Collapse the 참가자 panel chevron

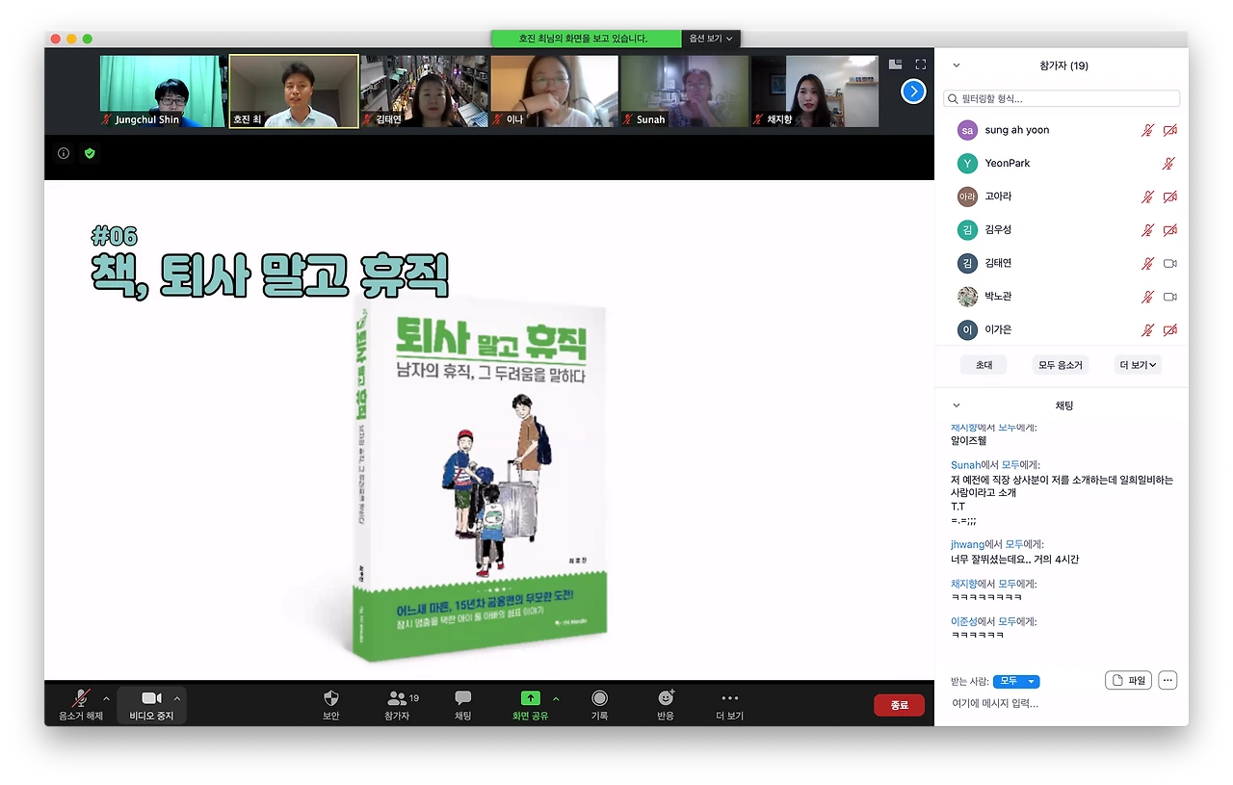tap(957, 65)
